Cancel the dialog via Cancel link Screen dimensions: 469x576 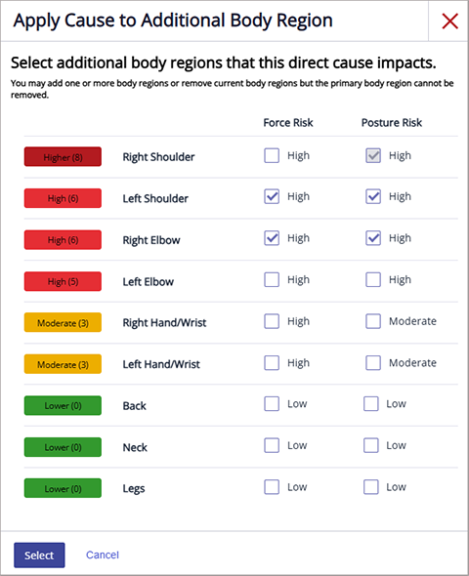(103, 555)
